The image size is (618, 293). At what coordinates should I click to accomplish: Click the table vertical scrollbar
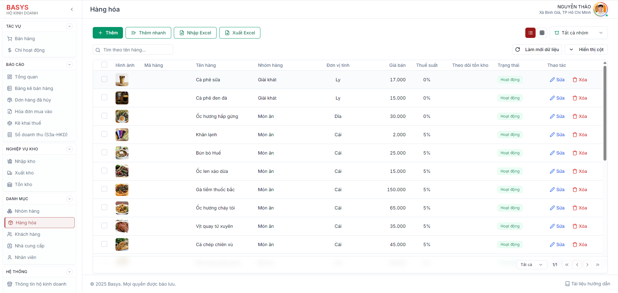coord(605,112)
